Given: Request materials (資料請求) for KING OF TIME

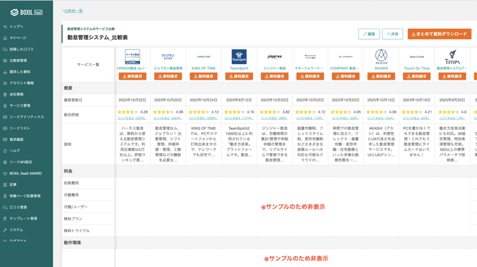Looking at the screenshot, I should (203, 76).
